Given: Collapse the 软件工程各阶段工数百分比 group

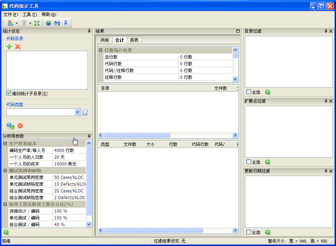Looking at the screenshot, I should click(5, 204).
